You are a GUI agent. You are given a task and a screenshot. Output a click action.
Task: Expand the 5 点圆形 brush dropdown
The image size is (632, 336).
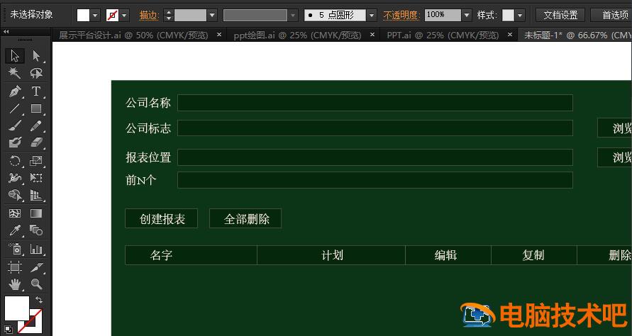[372, 15]
